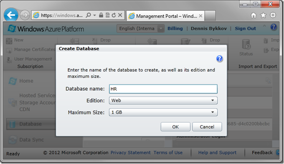Open the Privacy Statement link

[131, 153]
